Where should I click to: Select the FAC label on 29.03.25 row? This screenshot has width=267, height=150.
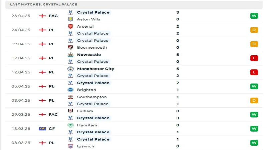pyautogui.click(x=53, y=114)
